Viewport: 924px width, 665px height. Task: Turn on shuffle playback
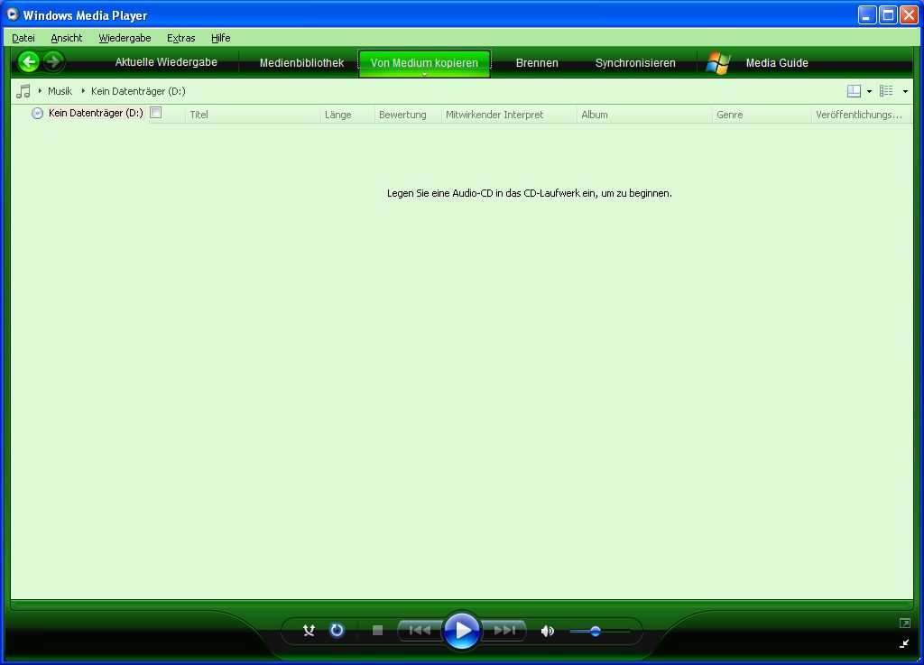click(309, 631)
